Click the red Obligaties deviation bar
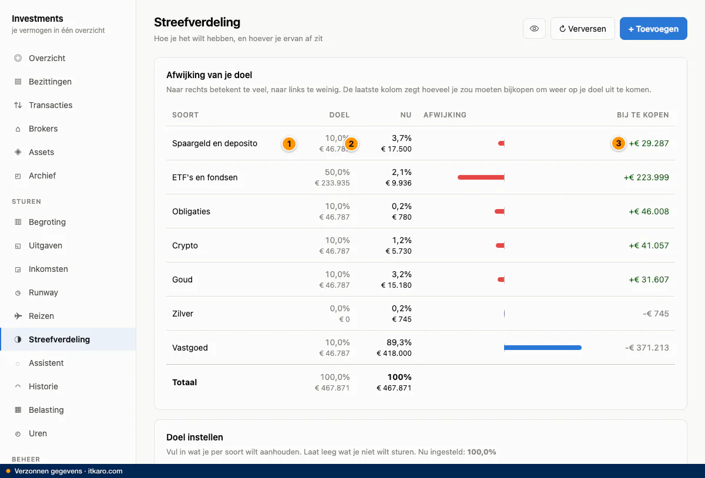The height and width of the screenshot is (478, 705). pos(499,211)
